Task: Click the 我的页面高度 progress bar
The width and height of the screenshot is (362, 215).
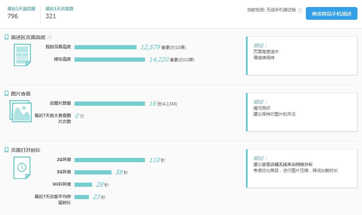Action: (105, 47)
